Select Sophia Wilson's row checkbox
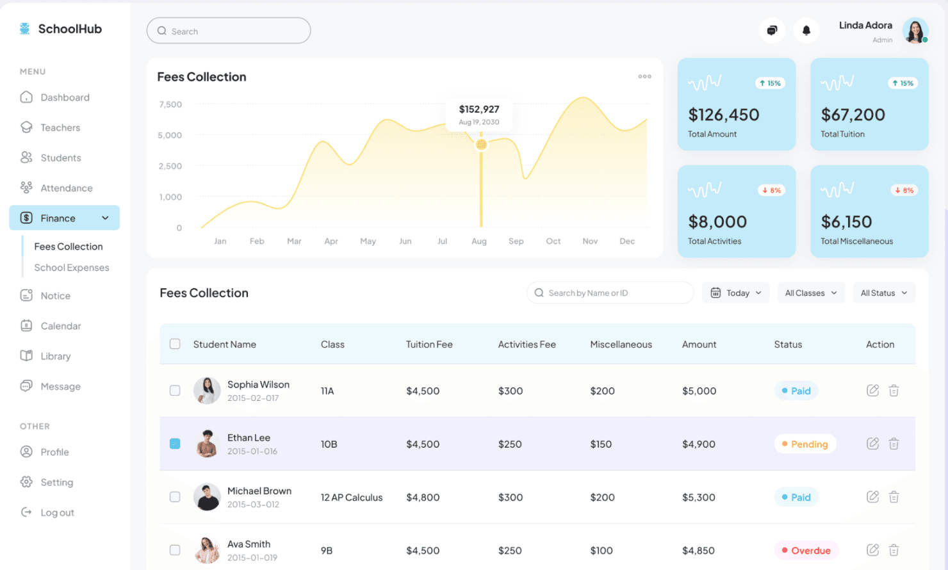 [x=175, y=390]
